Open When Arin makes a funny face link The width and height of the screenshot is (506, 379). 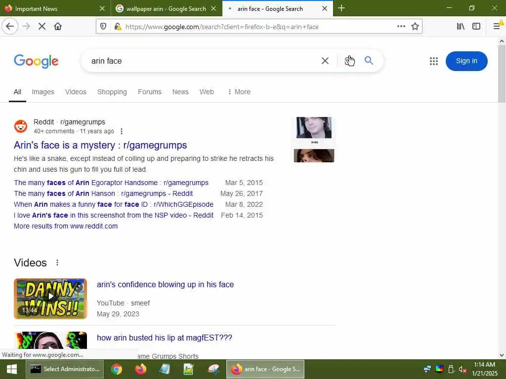click(114, 204)
